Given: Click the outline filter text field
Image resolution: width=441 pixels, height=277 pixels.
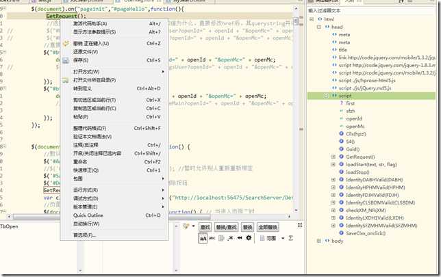Looking at the screenshot, I should click(x=371, y=11).
